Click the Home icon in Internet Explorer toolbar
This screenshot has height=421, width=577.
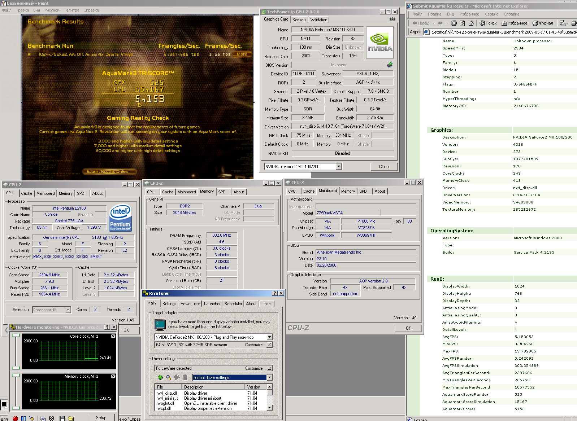471,23
